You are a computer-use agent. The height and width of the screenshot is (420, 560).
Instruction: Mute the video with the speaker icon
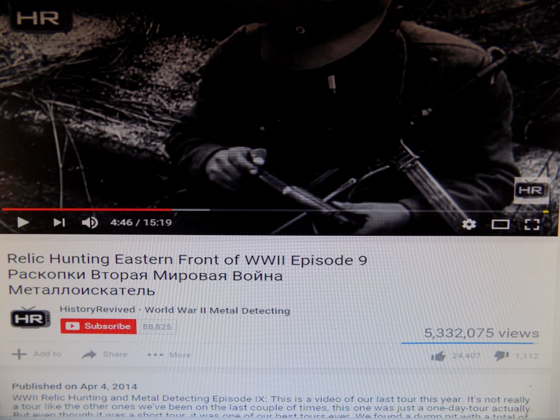90,223
